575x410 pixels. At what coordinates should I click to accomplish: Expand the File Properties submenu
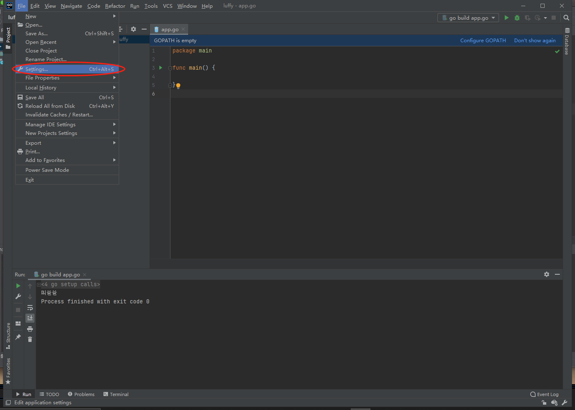click(67, 78)
